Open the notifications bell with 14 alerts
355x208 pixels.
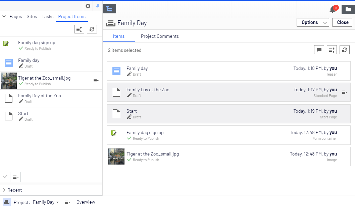[333, 9]
